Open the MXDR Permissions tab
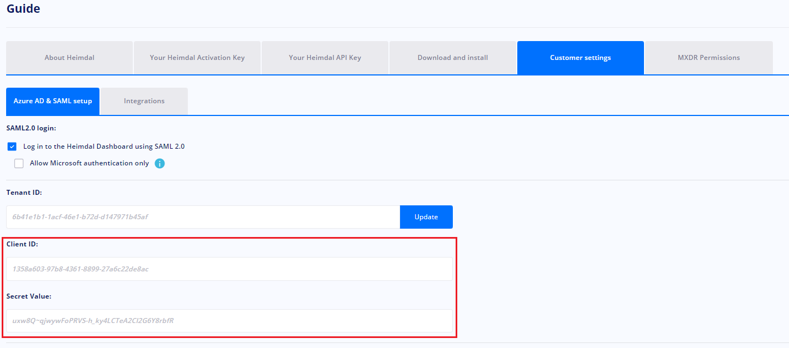 708,58
